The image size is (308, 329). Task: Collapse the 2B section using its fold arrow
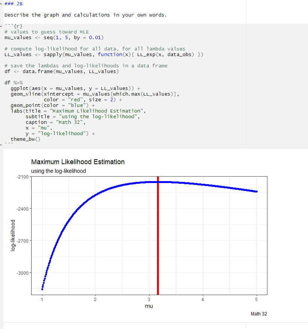2,3
